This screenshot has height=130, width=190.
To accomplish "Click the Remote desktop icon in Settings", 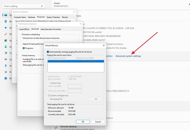I will coord(56,128).
